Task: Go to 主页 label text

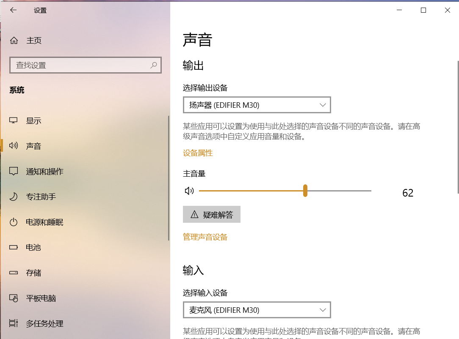Action: (x=34, y=40)
